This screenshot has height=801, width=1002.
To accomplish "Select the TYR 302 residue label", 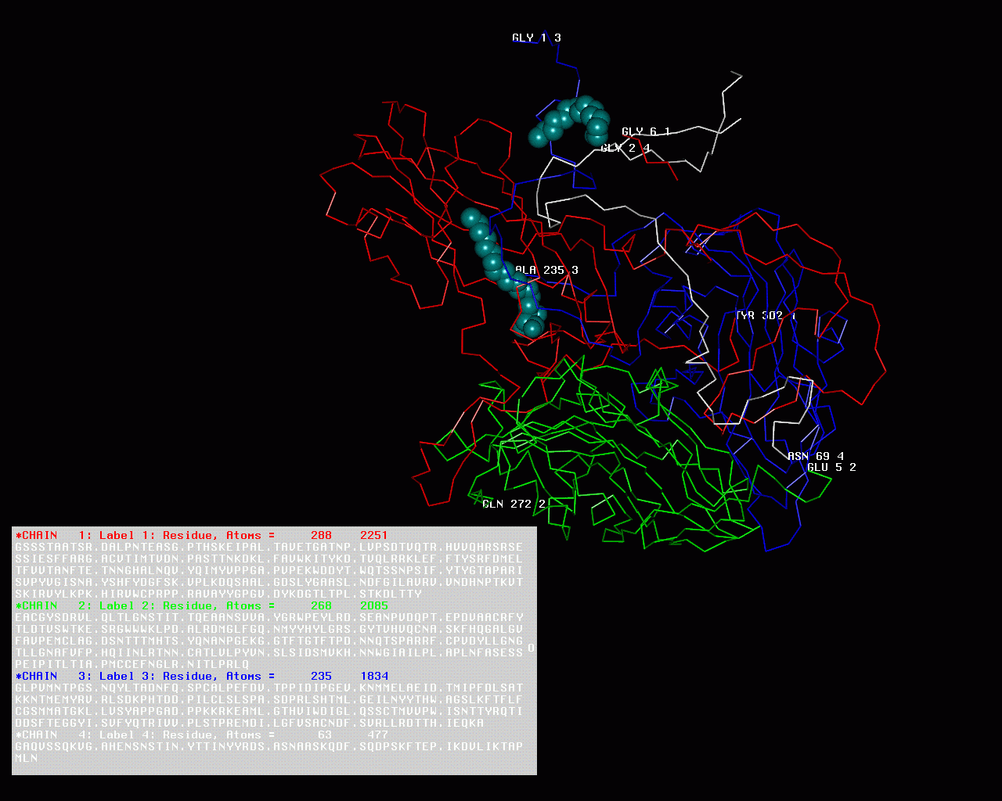I will 764,315.
